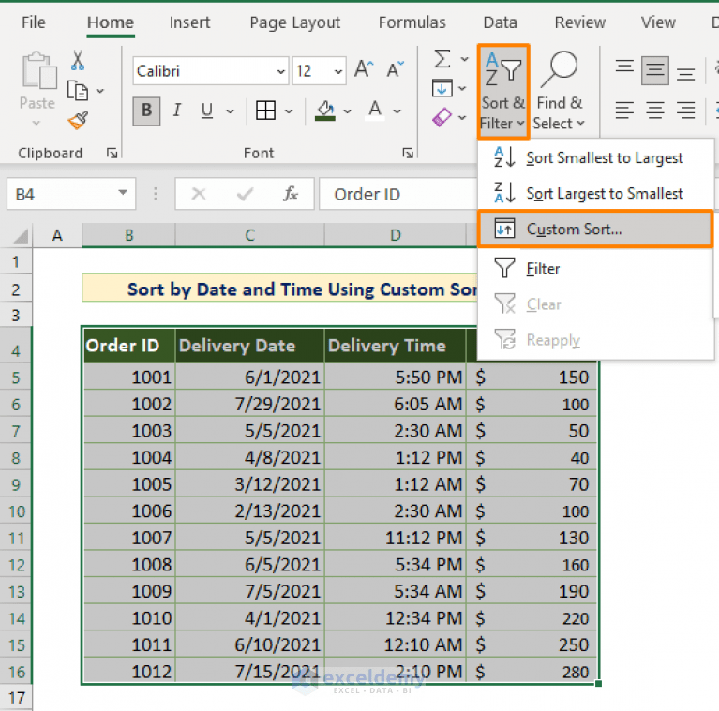Toggle the Bold button
Viewport: 719px width, 711px height.
(x=147, y=111)
